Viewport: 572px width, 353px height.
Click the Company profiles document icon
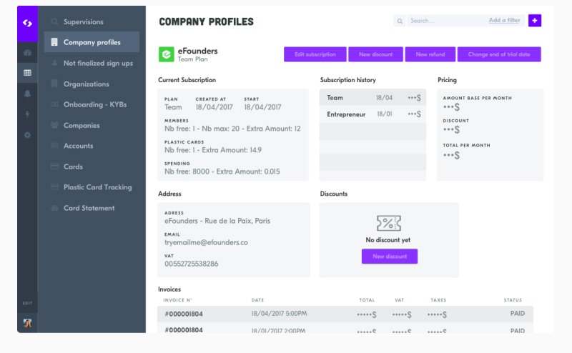[x=54, y=42]
